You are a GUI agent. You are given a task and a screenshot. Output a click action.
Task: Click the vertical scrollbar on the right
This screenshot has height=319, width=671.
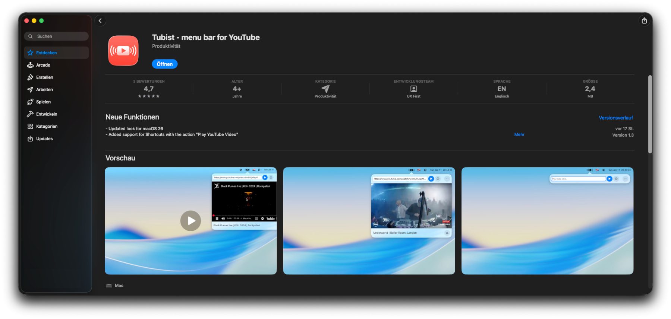click(x=650, y=114)
